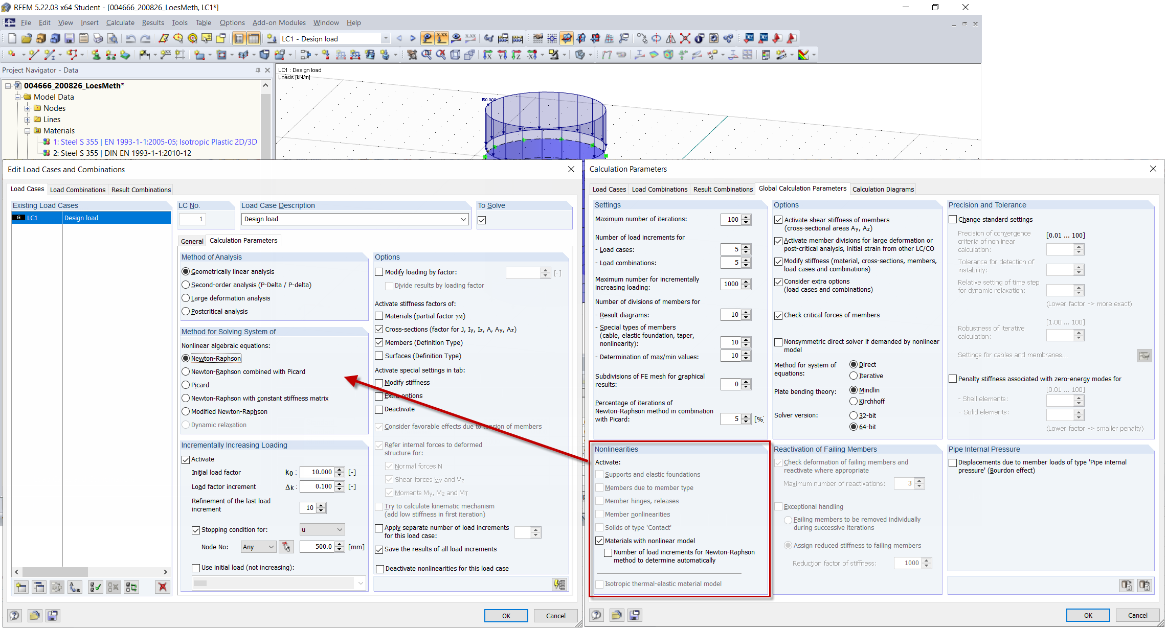Screen dimensions: 1167x630
Task: Click the node picker icon beside Node No
Action: point(286,547)
